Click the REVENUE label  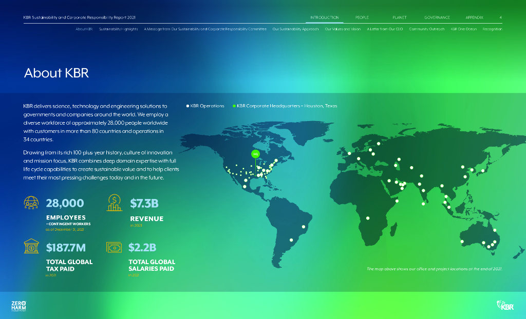(x=146, y=219)
